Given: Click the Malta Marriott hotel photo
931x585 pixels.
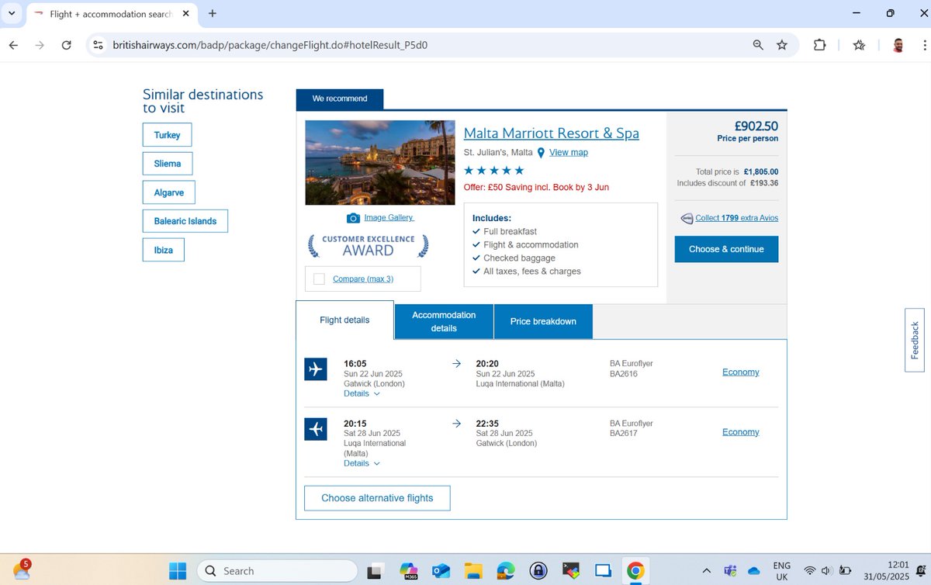Looking at the screenshot, I should point(380,162).
